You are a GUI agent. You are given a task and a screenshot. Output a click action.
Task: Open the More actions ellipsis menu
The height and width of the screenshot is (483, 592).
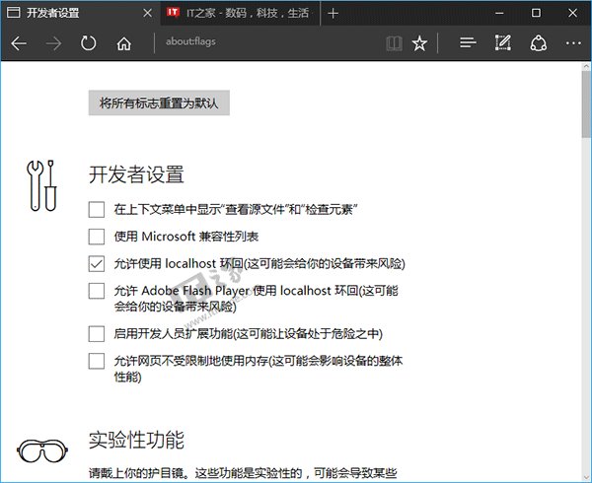coord(573,43)
